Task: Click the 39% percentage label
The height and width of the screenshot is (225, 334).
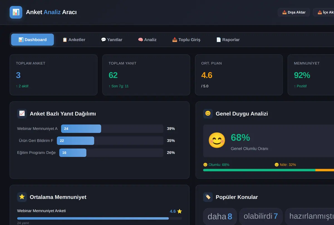Action: pos(171,129)
